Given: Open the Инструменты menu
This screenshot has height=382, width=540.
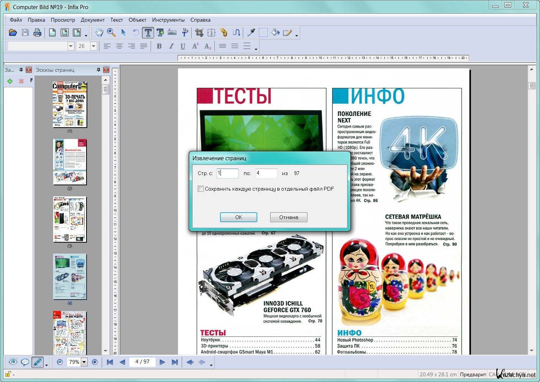Looking at the screenshot, I should click(x=168, y=20).
